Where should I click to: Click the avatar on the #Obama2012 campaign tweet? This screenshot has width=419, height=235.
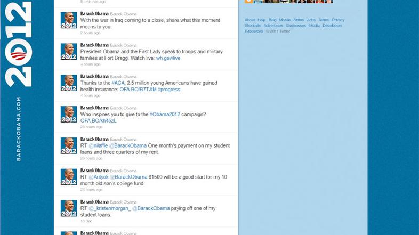click(x=69, y=114)
